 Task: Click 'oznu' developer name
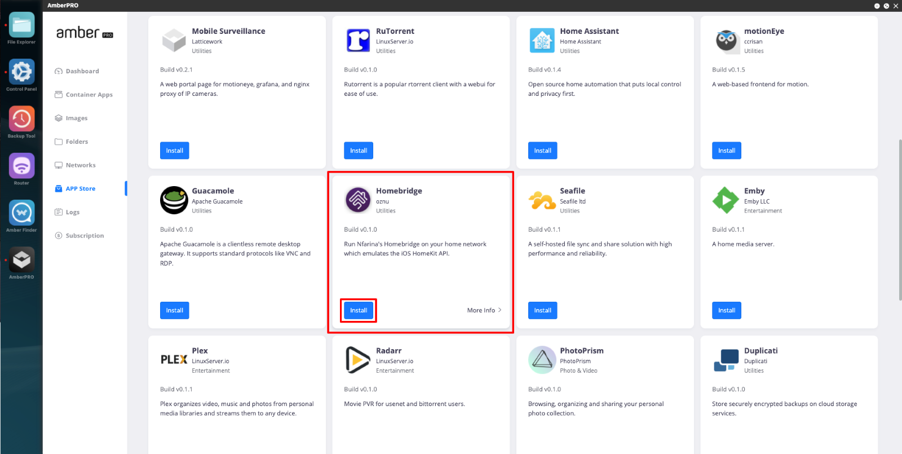pyautogui.click(x=382, y=201)
